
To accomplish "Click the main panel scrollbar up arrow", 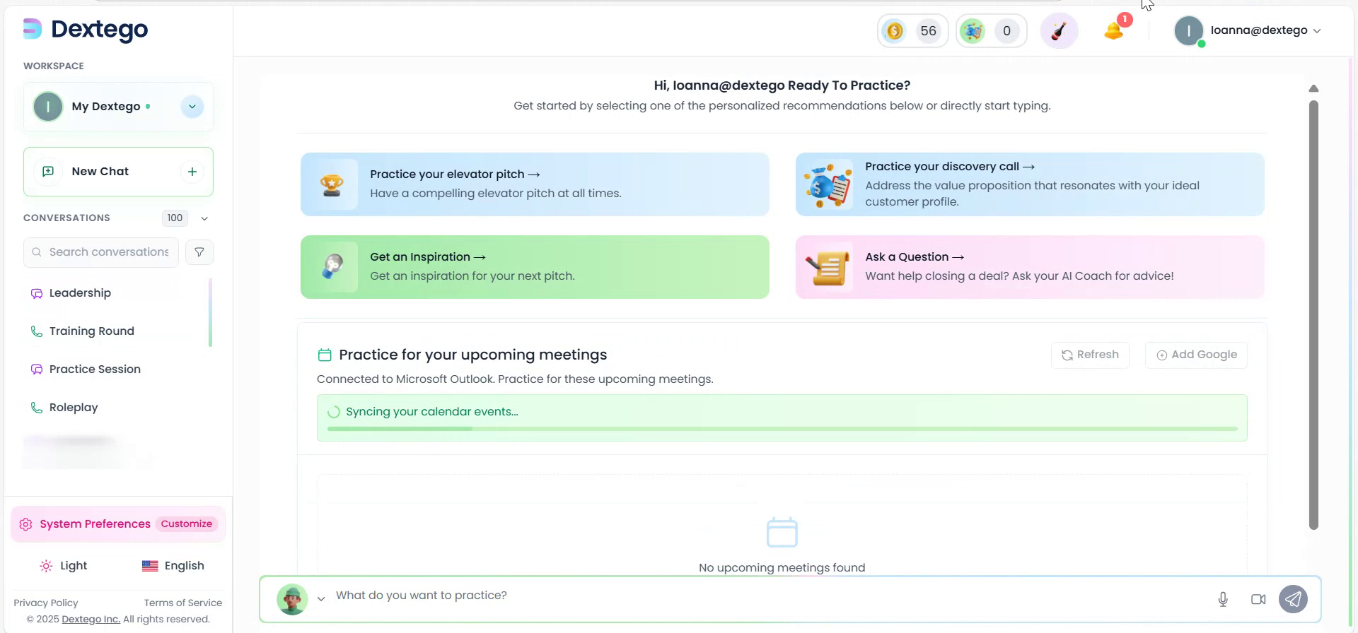I will coord(1313,88).
